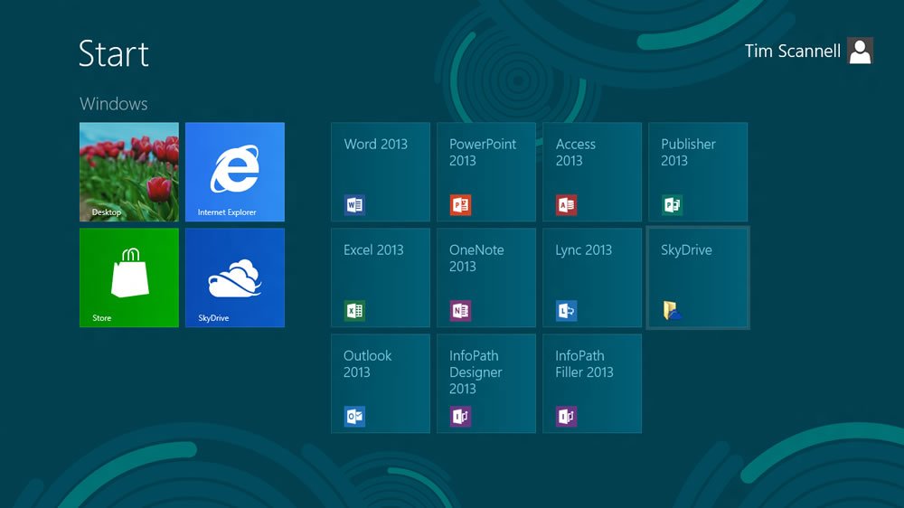Click the 'Word 2013' tile title text
Viewport: 904px width, 508px height.
click(x=375, y=144)
